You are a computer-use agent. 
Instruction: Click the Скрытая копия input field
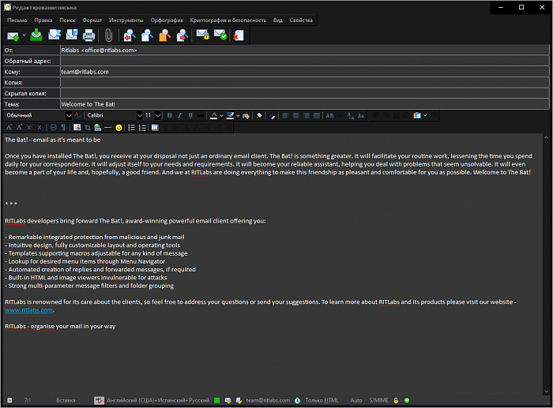[305, 93]
